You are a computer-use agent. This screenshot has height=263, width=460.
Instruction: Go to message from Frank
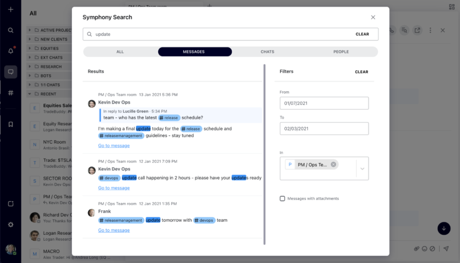tap(114, 231)
